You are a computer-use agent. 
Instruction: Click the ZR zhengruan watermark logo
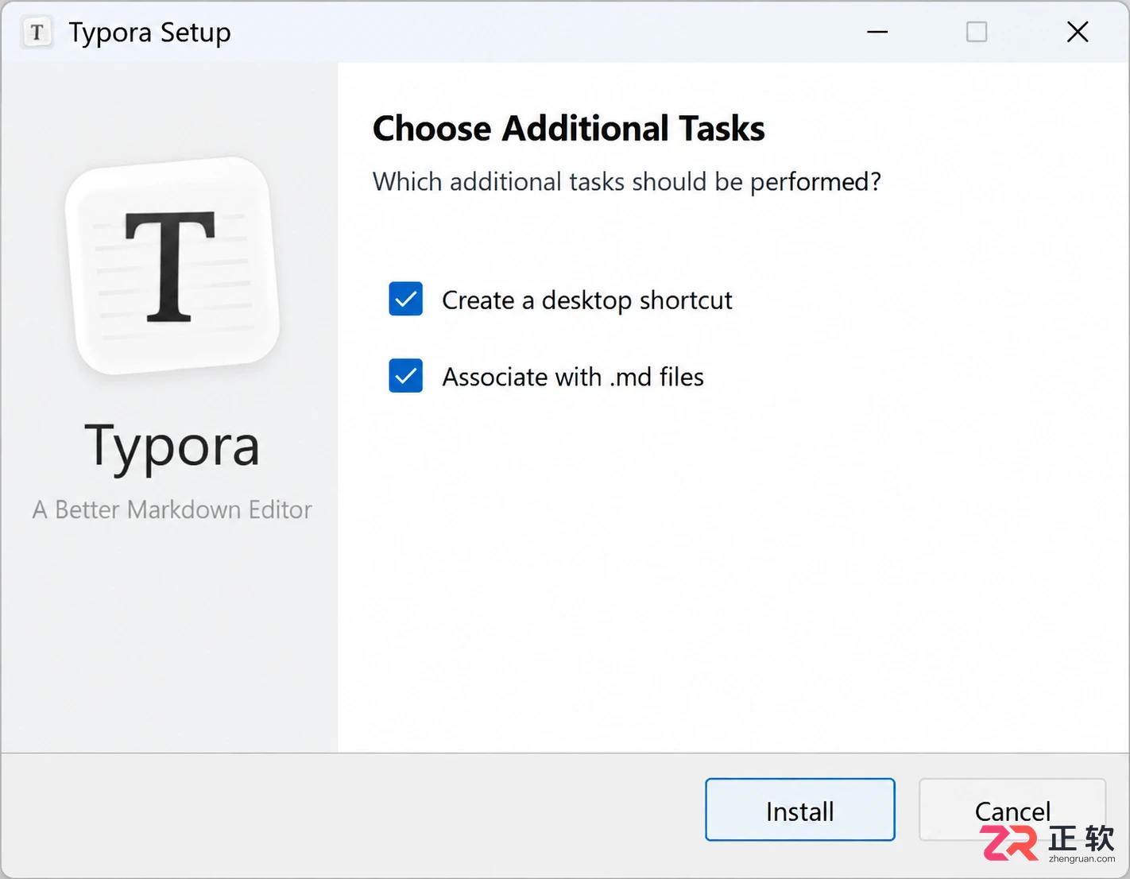(x=1047, y=844)
